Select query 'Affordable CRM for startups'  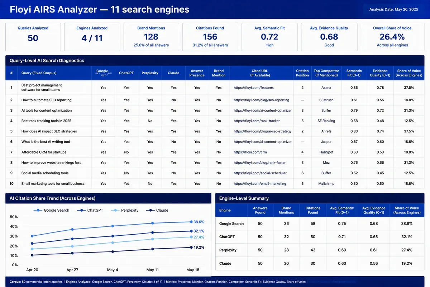click(44, 152)
